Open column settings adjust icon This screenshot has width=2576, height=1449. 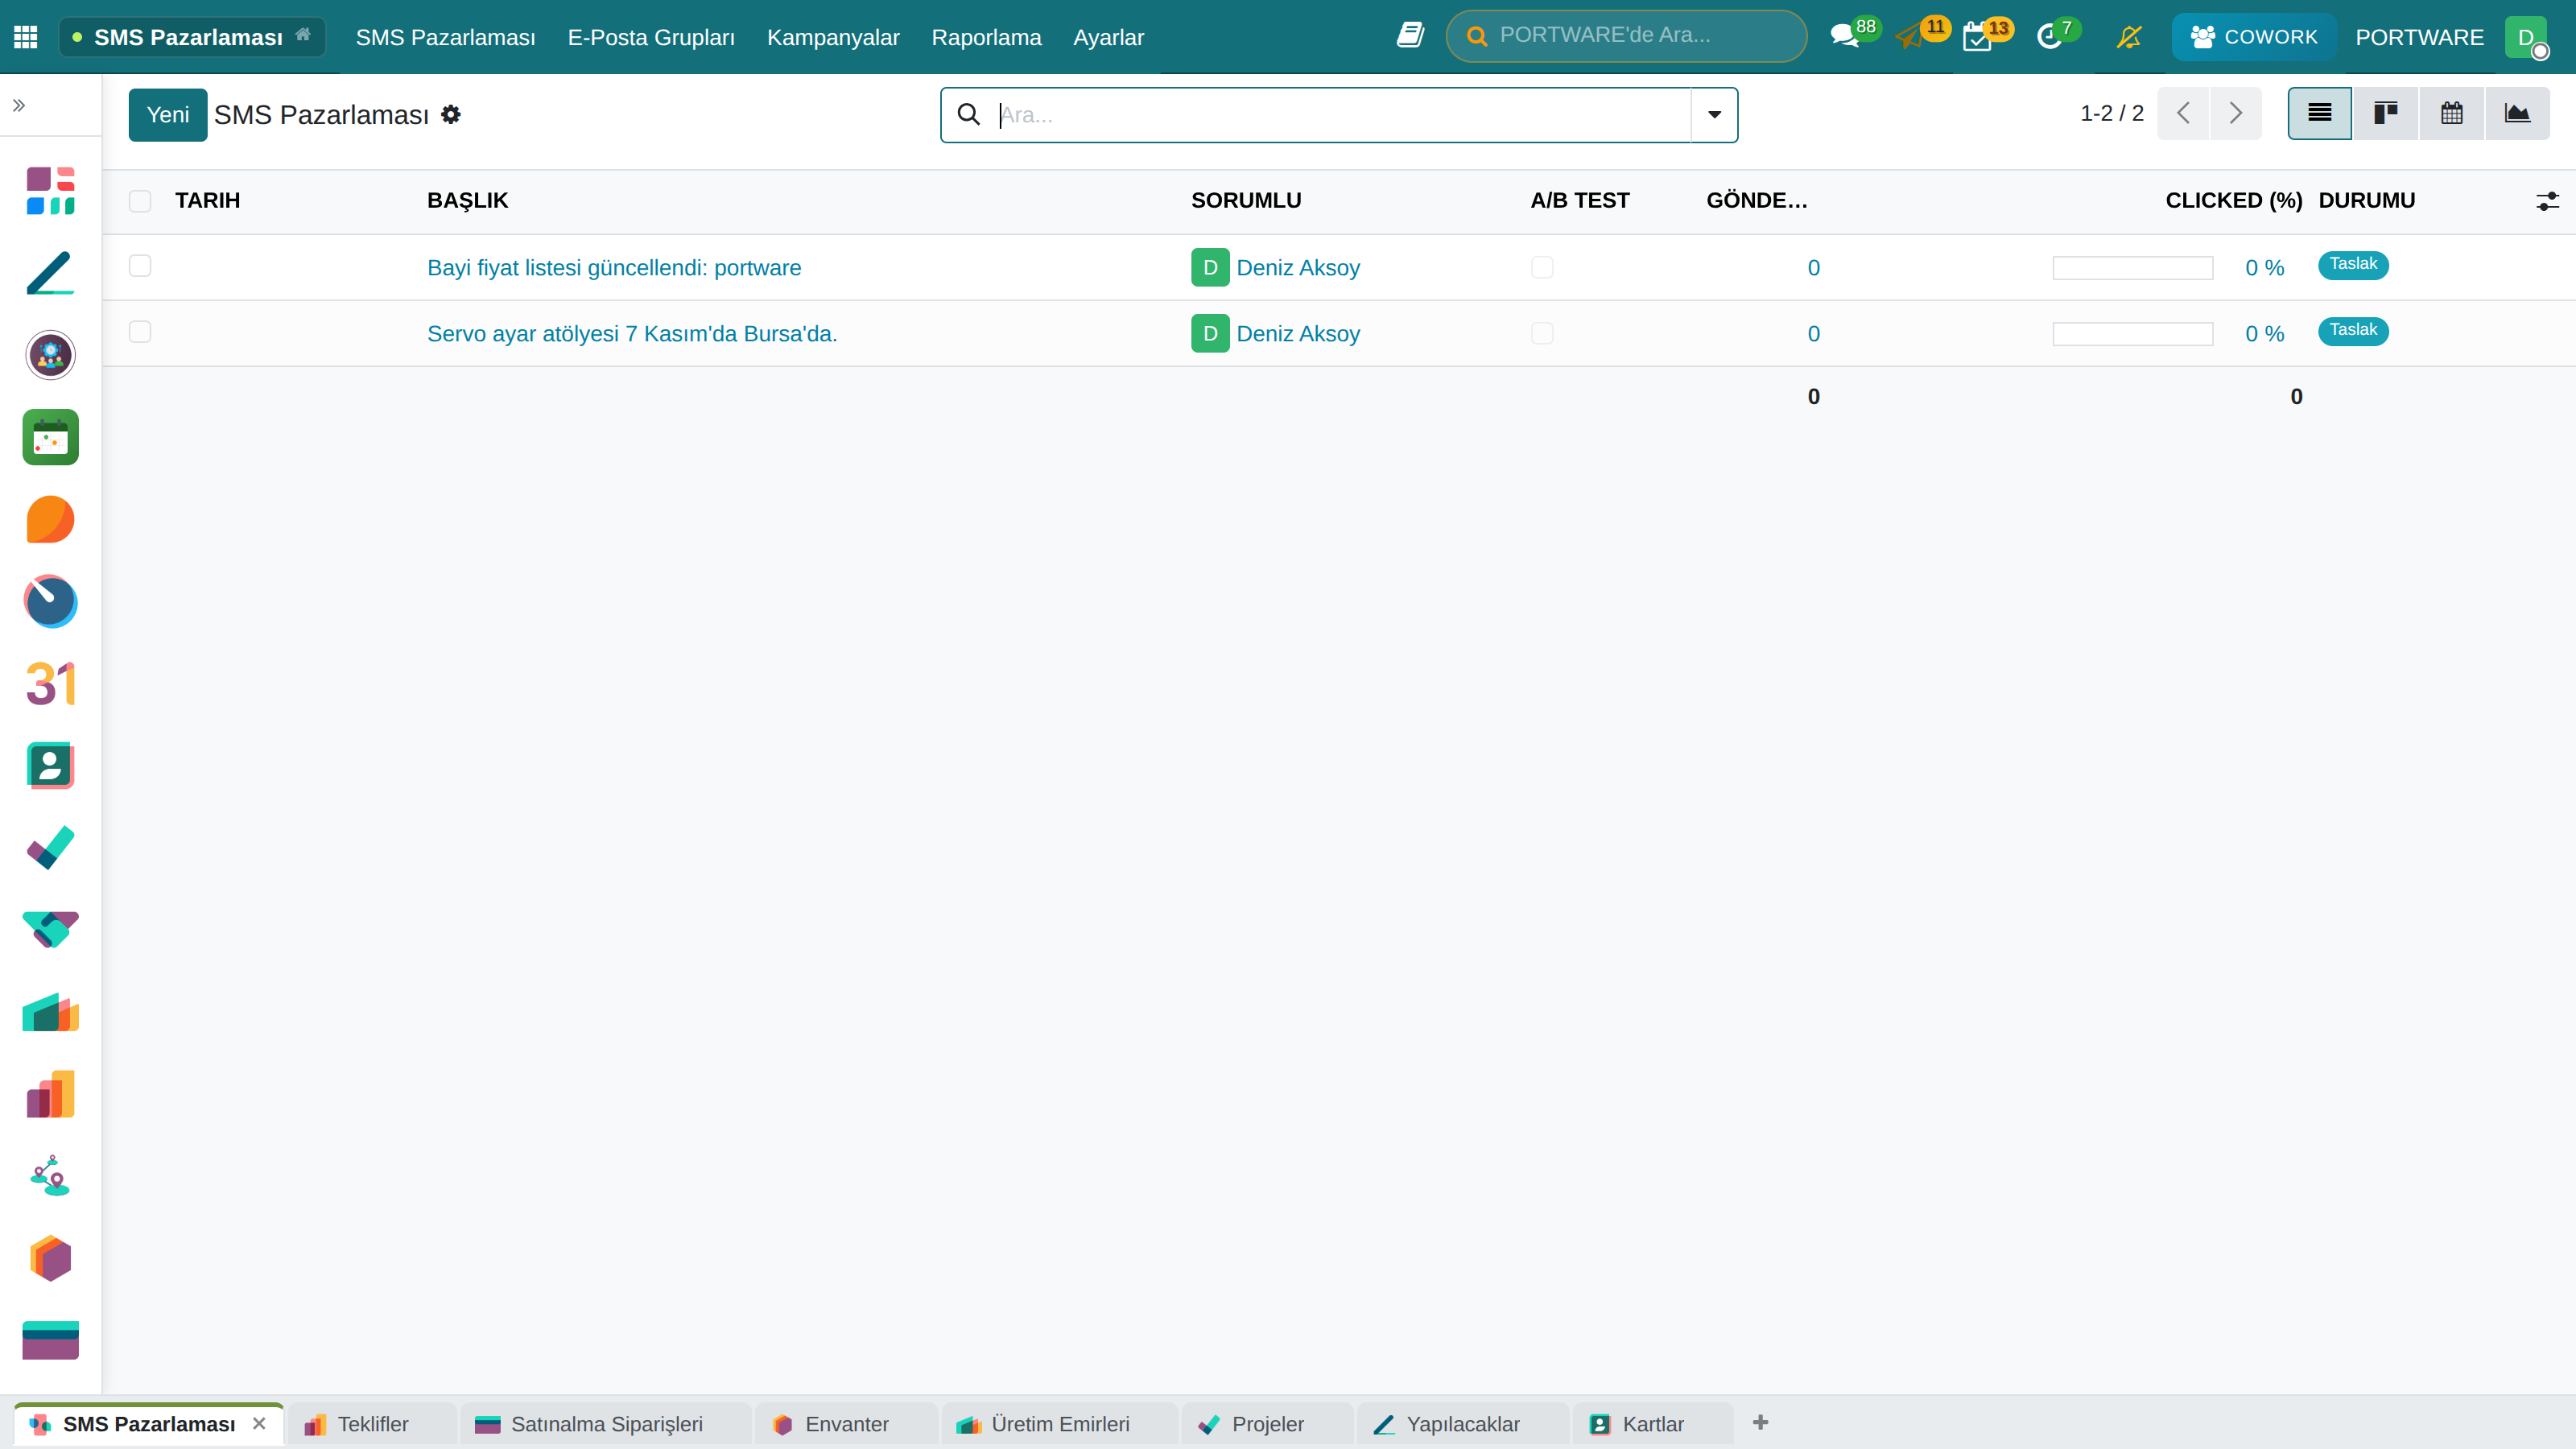(x=2547, y=201)
